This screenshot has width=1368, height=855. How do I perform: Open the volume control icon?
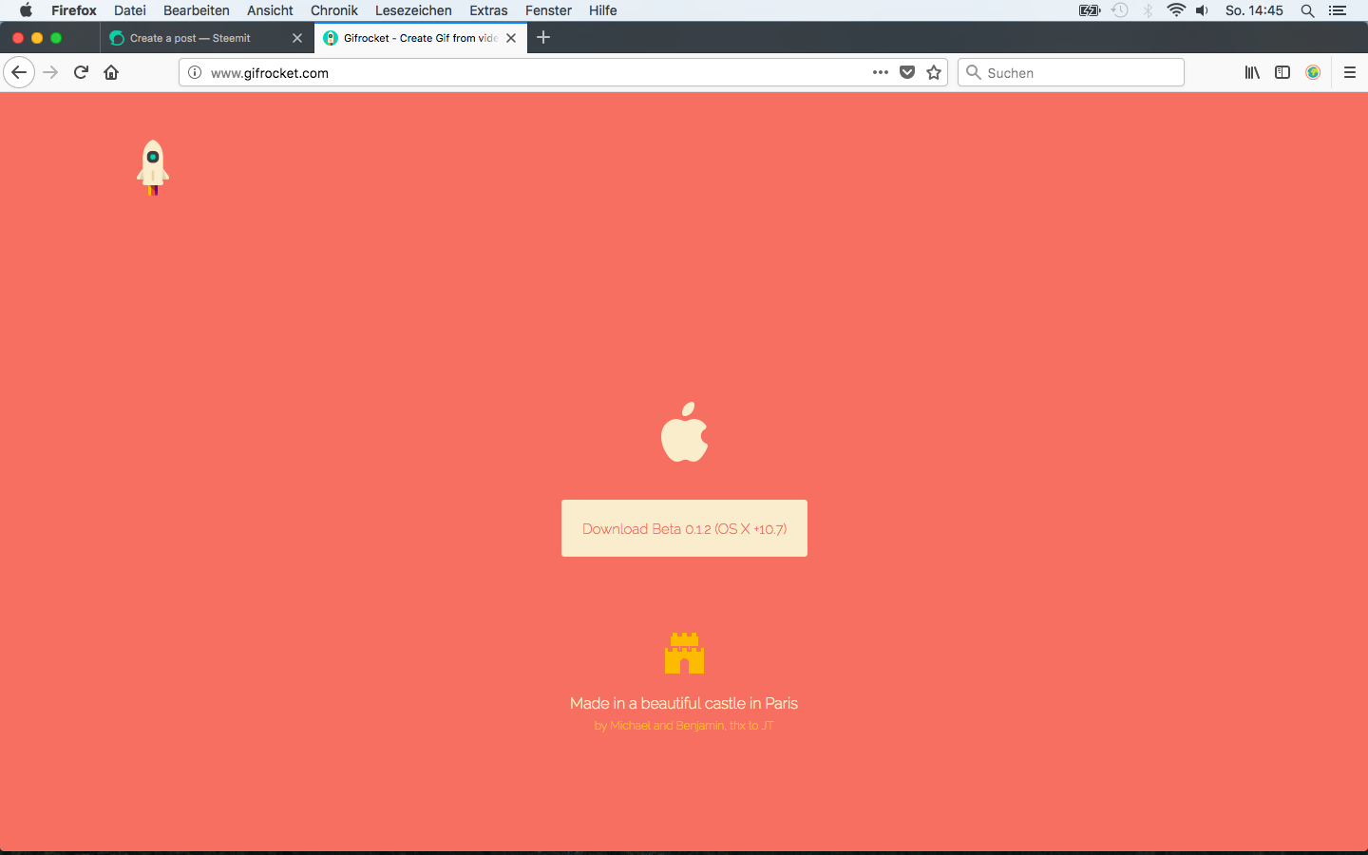(1203, 10)
